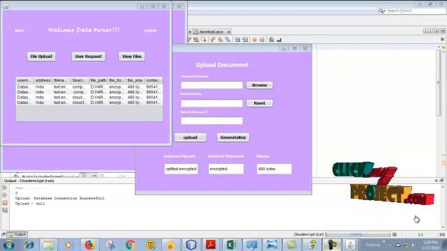Click second green run arrow in Output panel

click(x=5, y=195)
